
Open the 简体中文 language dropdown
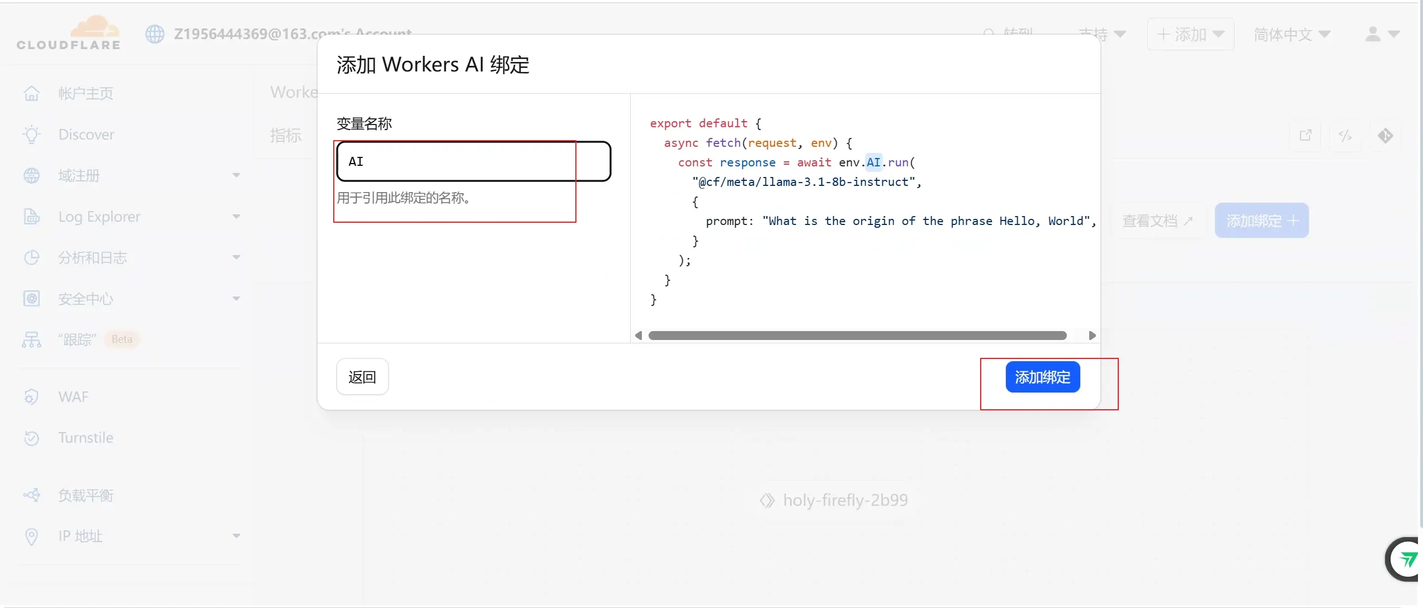pos(1292,35)
